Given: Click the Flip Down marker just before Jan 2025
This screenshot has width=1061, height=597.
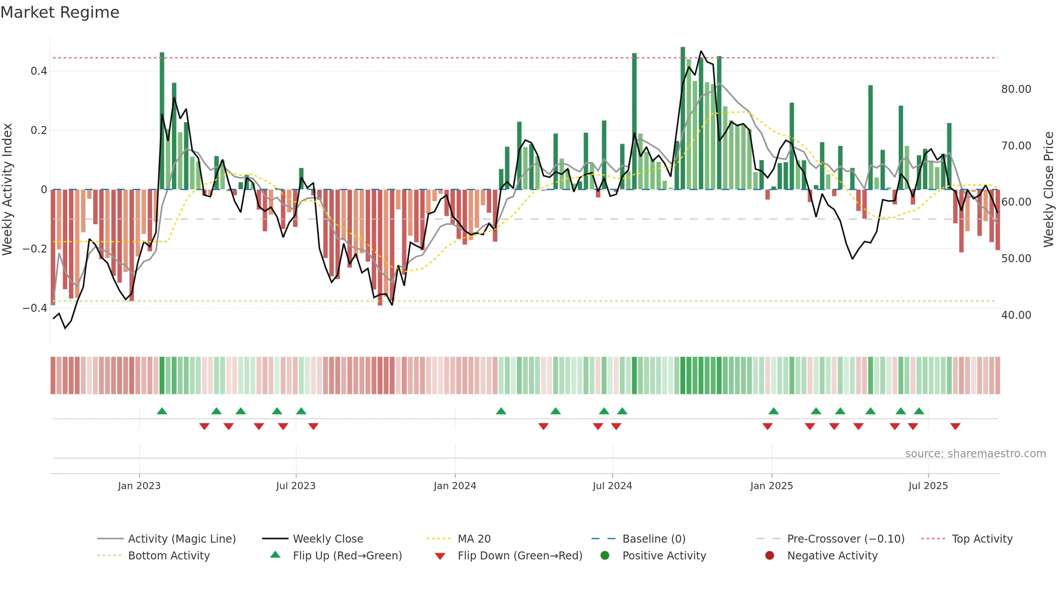Looking at the screenshot, I should (767, 426).
